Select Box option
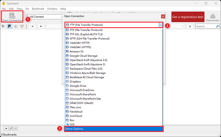The height and width of the screenshot is (137, 221). [114, 120]
